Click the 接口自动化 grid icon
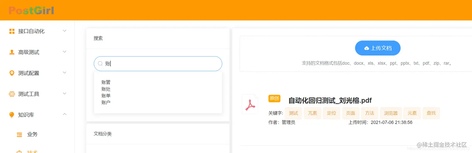This screenshot has height=153, width=472. click(x=12, y=31)
